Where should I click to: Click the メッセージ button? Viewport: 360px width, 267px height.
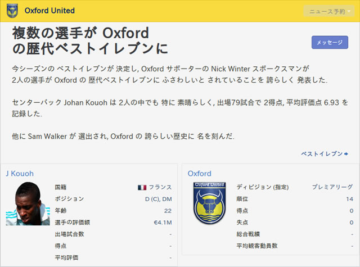click(x=330, y=42)
